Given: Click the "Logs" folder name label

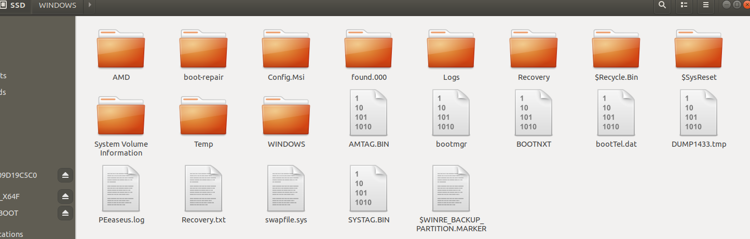Looking at the screenshot, I should click(452, 77).
